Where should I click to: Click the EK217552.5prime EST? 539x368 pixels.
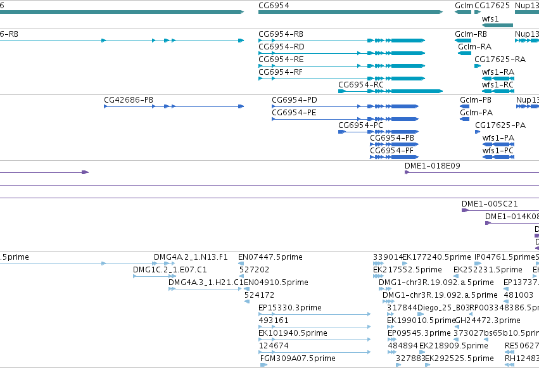[378, 276]
